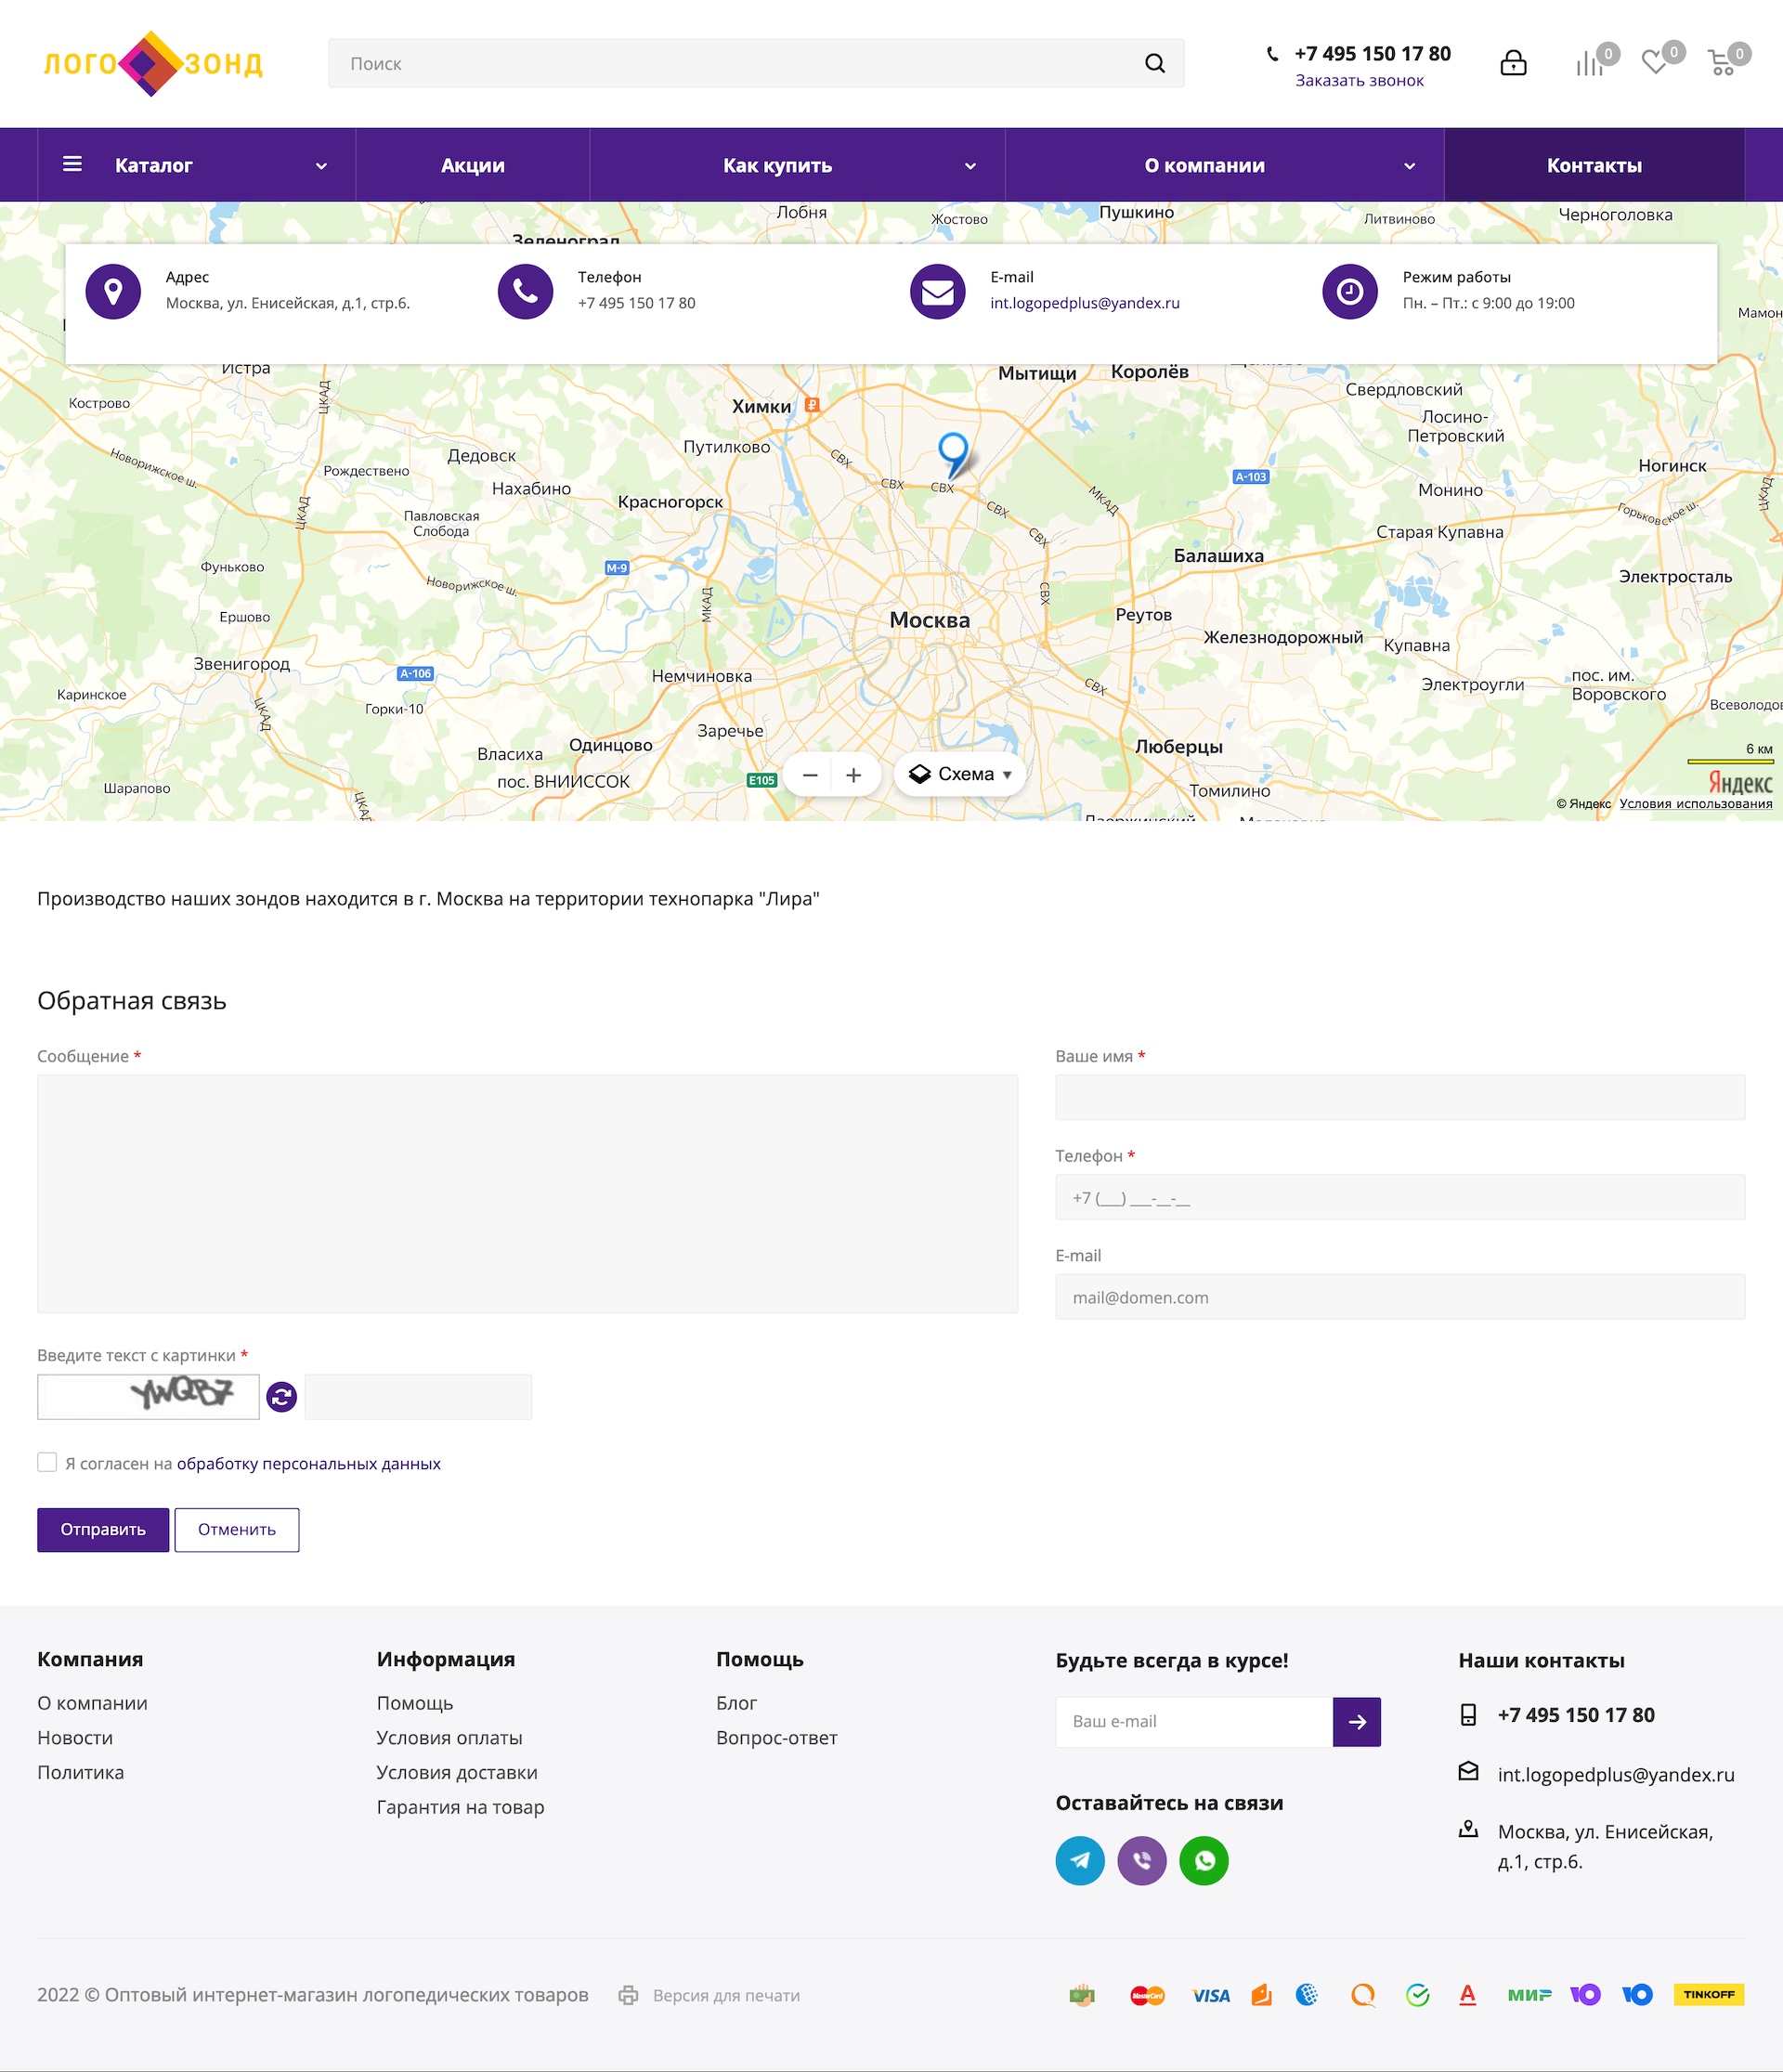Click the blue map placemark

click(x=954, y=455)
